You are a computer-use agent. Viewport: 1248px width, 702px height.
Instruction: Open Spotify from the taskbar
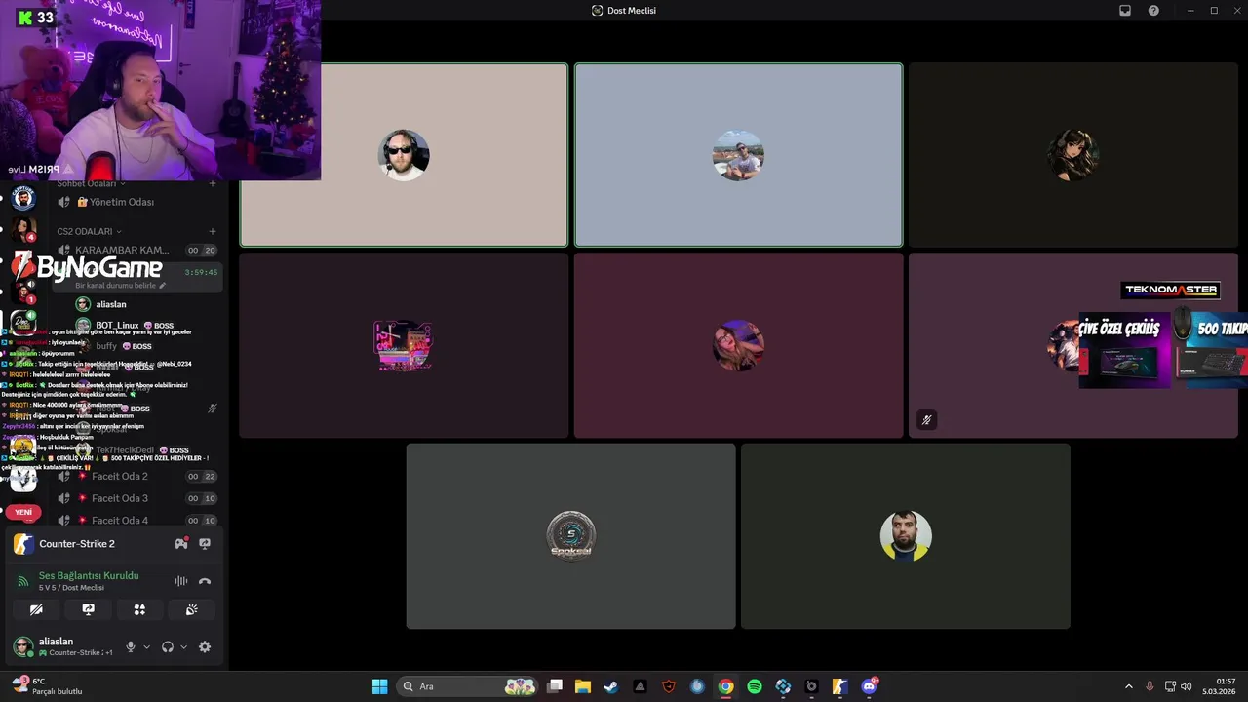[755, 686]
